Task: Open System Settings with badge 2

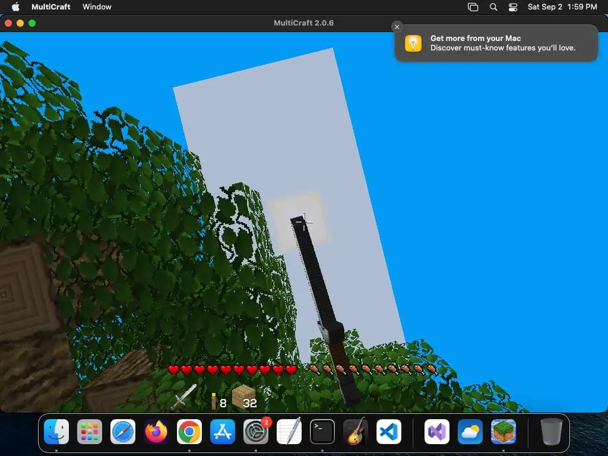Action: (256, 432)
